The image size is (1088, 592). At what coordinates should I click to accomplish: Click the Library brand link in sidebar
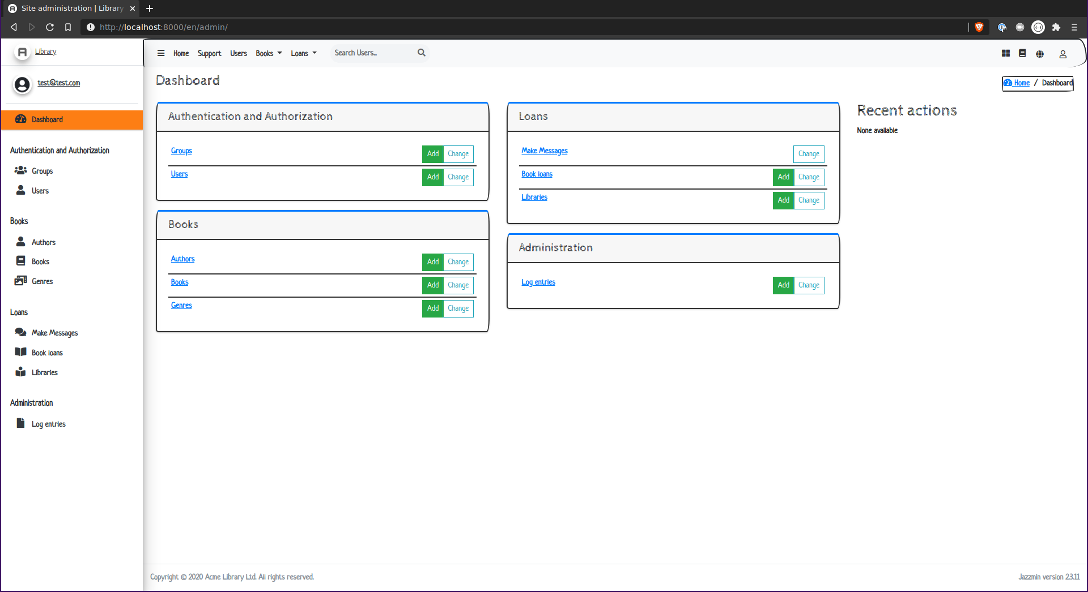tap(45, 52)
